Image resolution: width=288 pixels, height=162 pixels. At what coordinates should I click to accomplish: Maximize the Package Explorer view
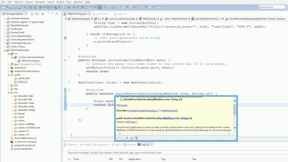point(57,13)
